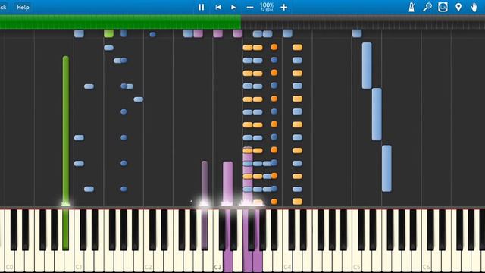Seek within the green played progress bar

point(120,22)
